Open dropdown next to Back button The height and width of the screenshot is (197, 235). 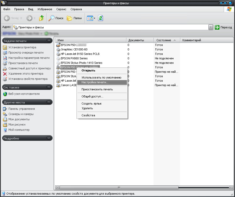21,18
